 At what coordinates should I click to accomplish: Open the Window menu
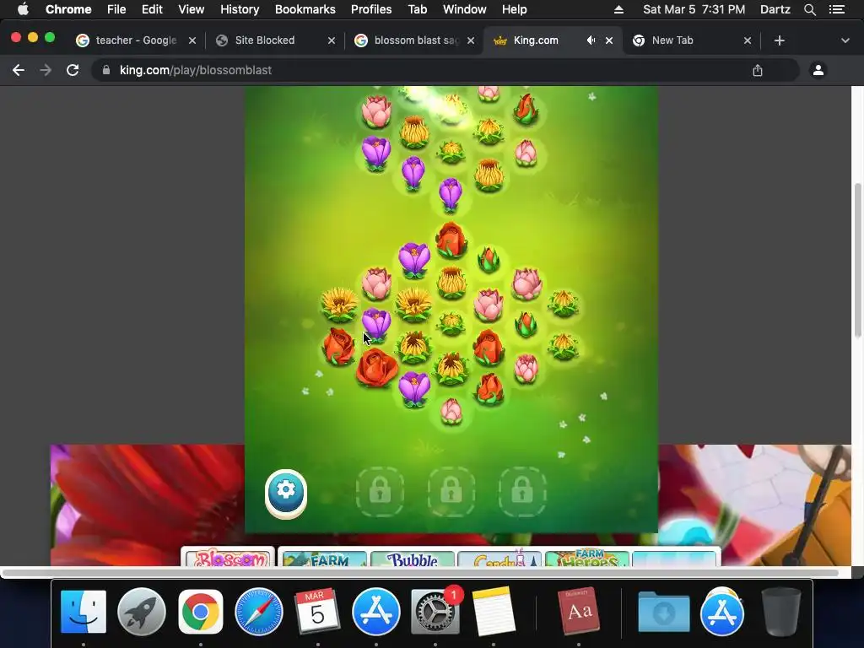(x=465, y=9)
